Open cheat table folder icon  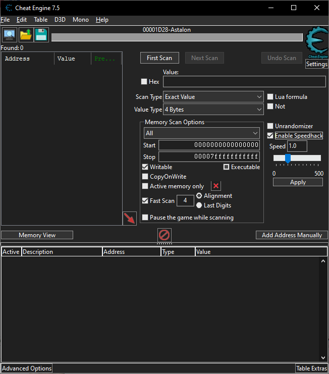coord(26,35)
